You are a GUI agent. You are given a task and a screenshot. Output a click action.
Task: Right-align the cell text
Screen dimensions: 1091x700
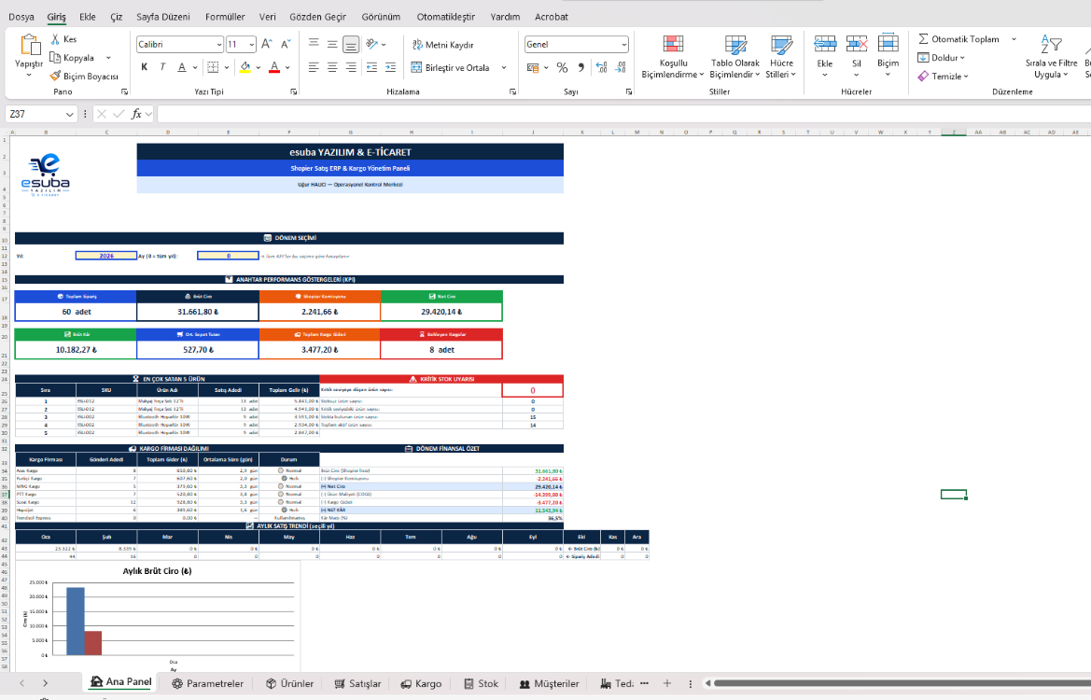pyautogui.click(x=351, y=67)
